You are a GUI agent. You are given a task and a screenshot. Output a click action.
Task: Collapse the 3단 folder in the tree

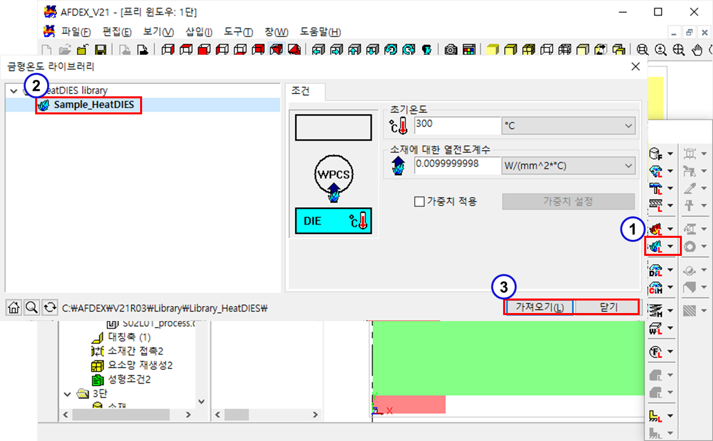tap(67, 394)
